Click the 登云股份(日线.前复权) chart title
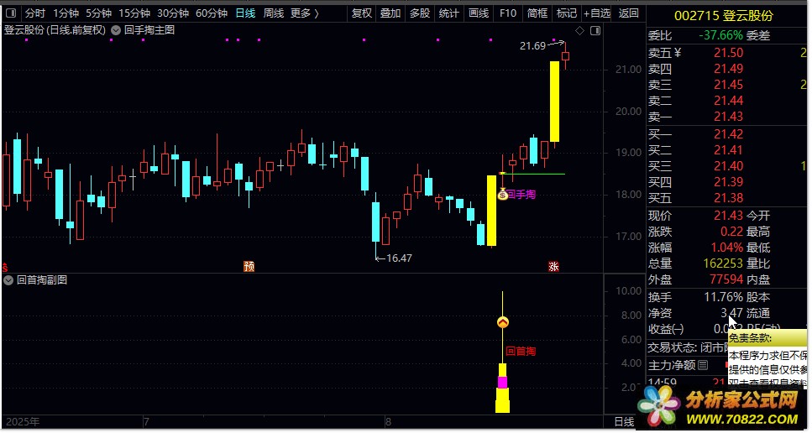The width and height of the screenshot is (812, 433). click(55, 30)
